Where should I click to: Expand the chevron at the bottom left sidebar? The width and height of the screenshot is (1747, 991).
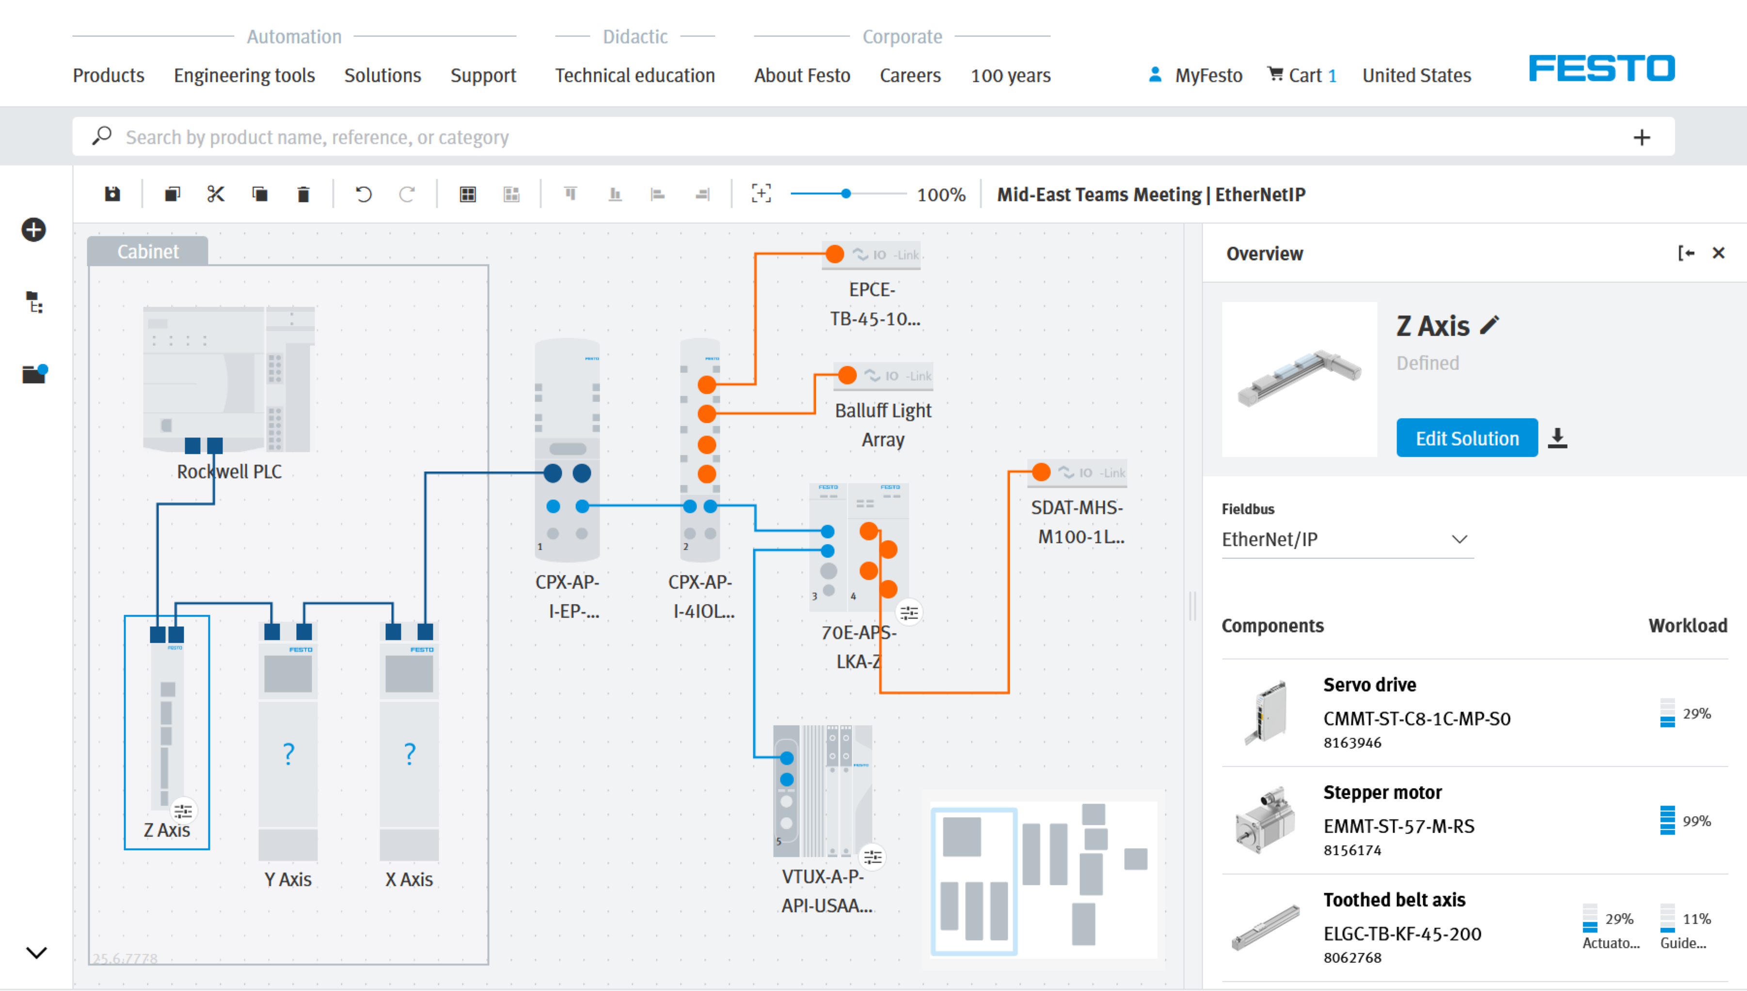coord(36,952)
